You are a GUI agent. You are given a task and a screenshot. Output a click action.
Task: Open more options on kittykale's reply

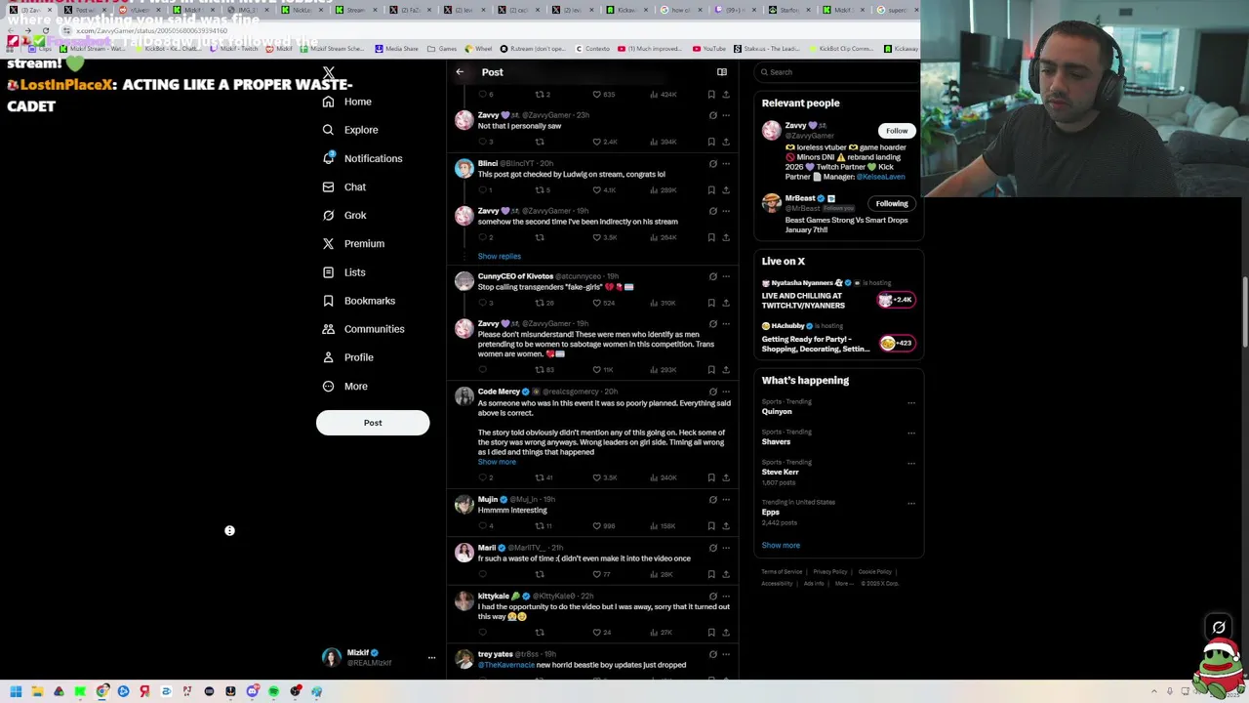click(725, 596)
